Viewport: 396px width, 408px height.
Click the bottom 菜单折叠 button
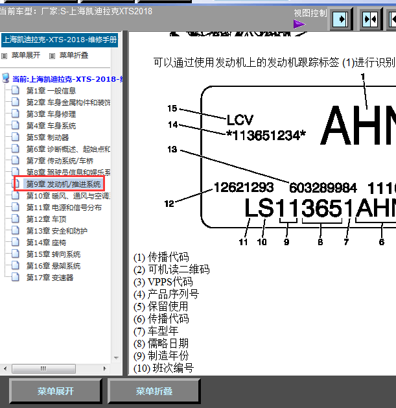click(154, 391)
